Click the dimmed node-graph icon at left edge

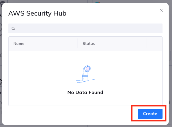coord(1,82)
